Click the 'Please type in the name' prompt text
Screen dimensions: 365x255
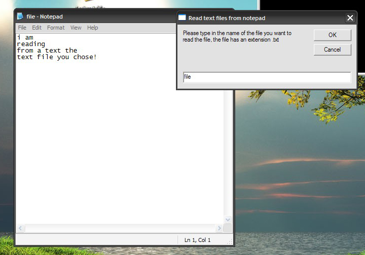[237, 36]
